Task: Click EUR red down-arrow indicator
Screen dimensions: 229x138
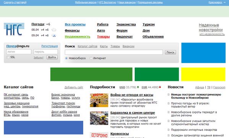Action: click(160, 87)
